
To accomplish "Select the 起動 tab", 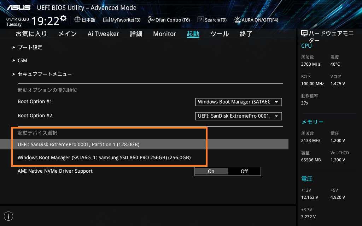I will (193, 34).
